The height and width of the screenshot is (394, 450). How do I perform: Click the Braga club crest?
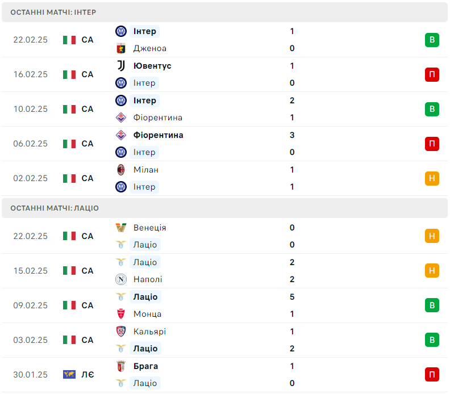(x=120, y=366)
